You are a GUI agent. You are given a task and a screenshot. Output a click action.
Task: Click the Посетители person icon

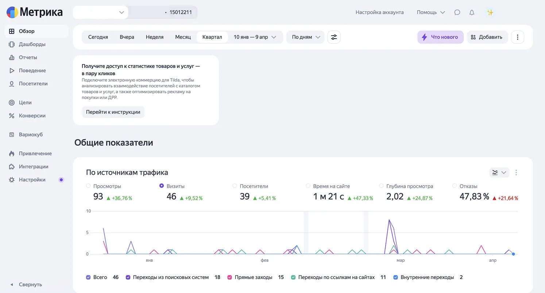pos(12,84)
